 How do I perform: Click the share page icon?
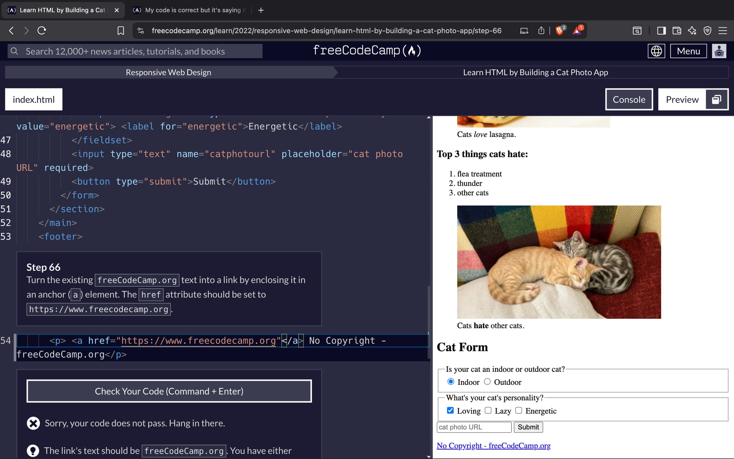click(541, 31)
